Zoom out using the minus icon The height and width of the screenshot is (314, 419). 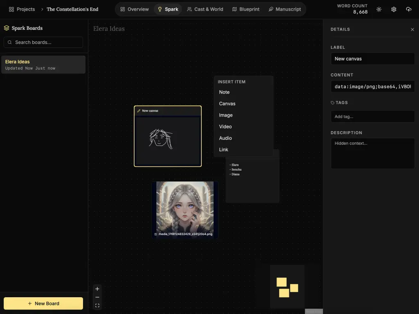coord(97,297)
